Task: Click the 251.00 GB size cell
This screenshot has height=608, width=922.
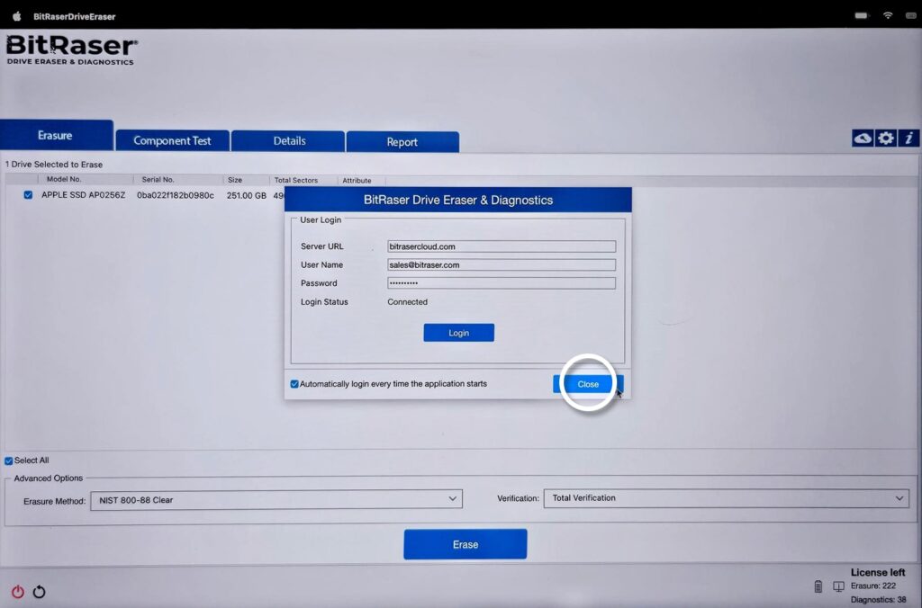Action: [247, 195]
